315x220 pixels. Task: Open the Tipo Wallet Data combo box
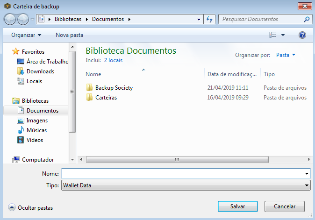pyautogui.click(x=186, y=185)
